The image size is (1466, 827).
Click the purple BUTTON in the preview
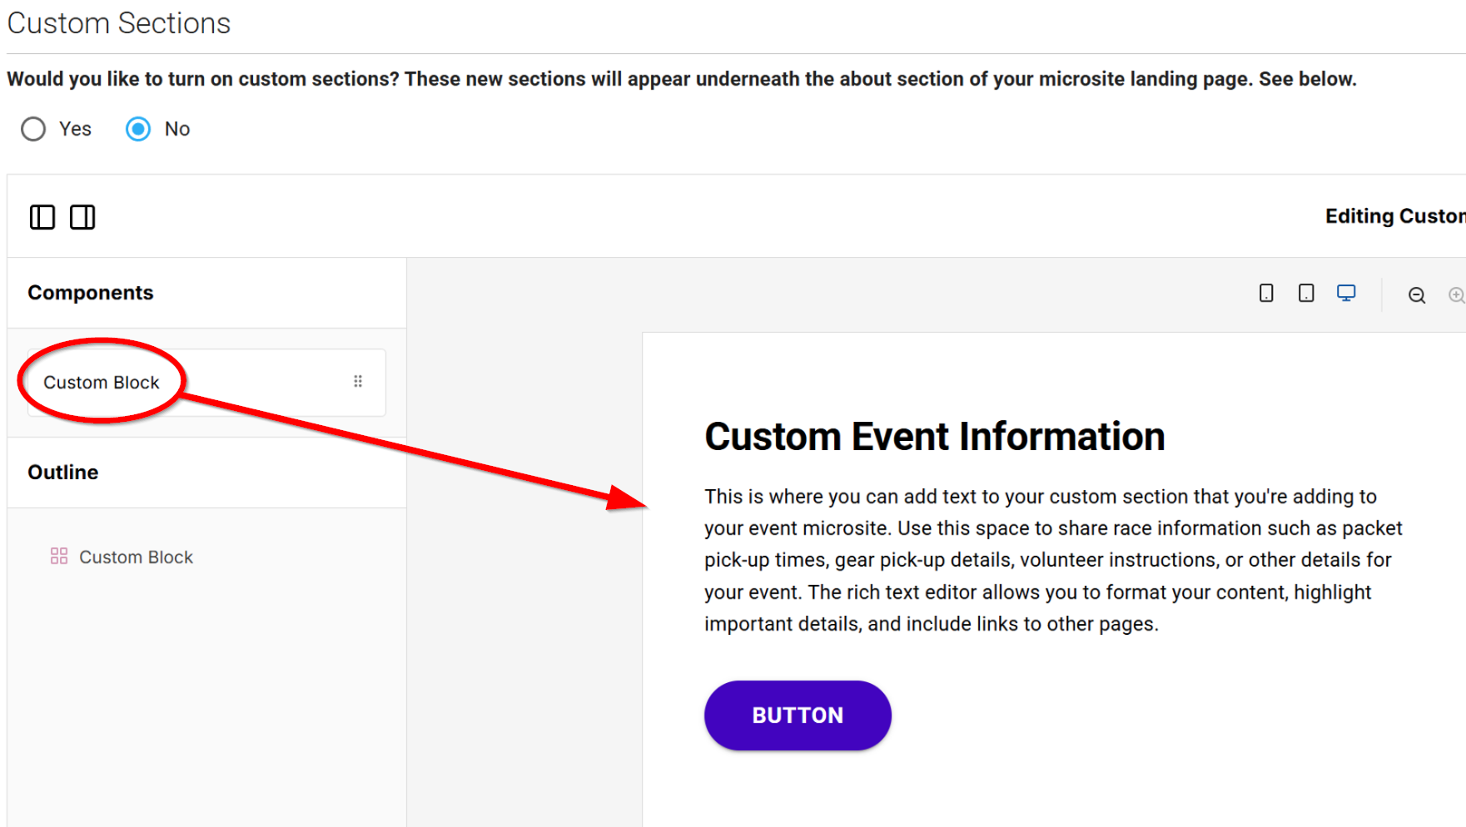[x=798, y=716]
